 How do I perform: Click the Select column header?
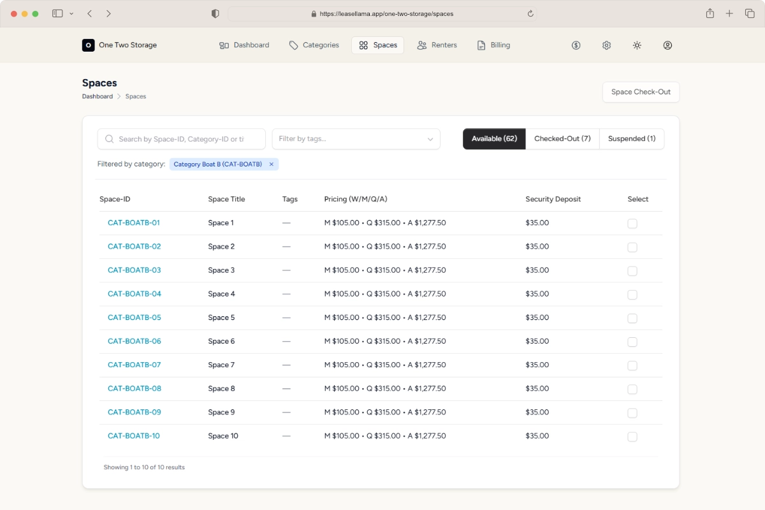[x=638, y=199]
